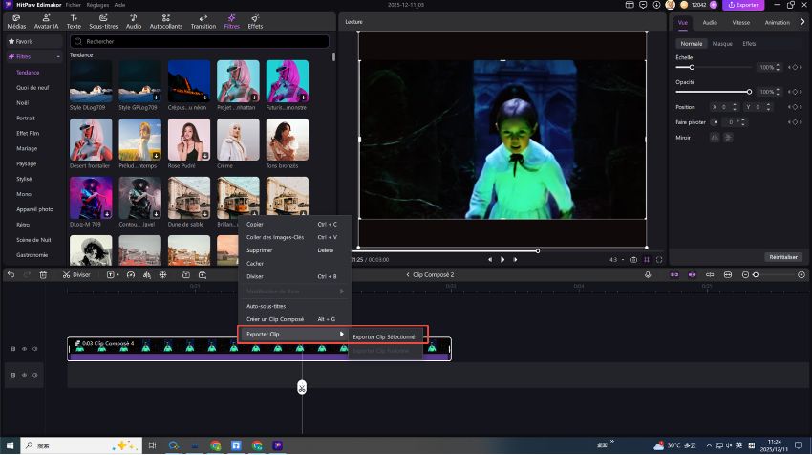This screenshot has width=812, height=455.
Task: Click the purple Exporter button
Action: pyautogui.click(x=743, y=5)
